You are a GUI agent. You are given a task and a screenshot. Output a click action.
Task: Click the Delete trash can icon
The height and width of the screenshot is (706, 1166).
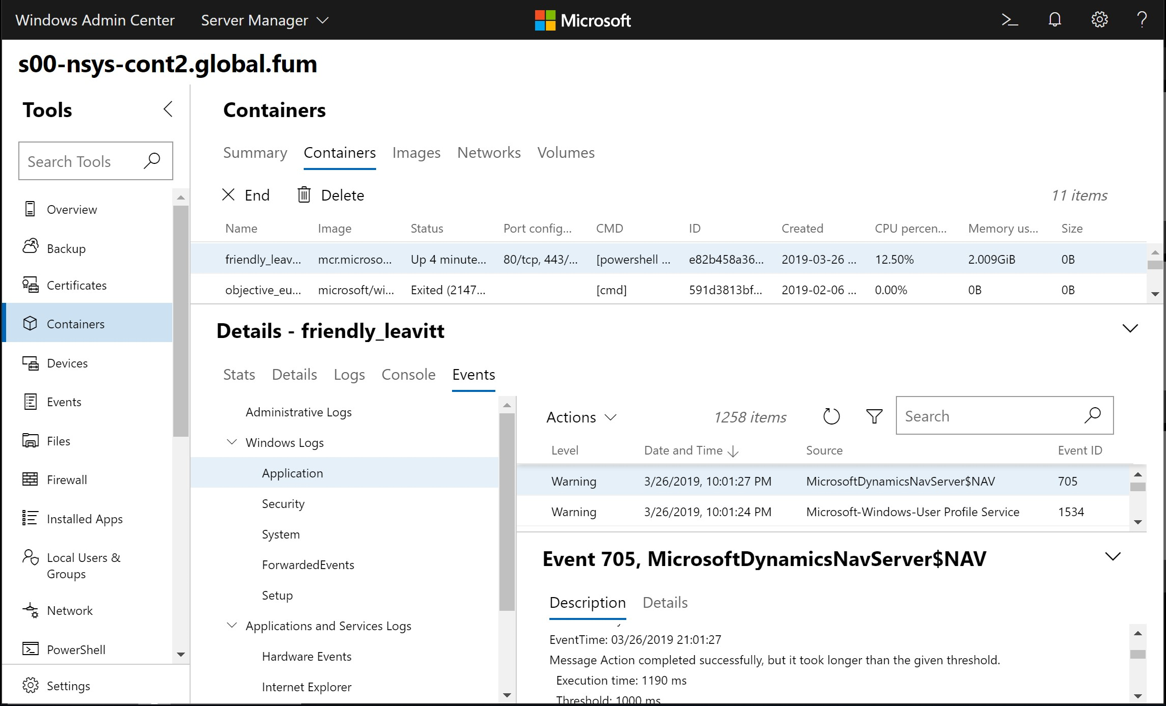304,194
